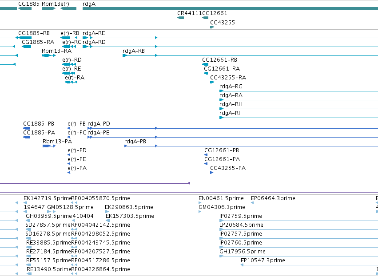Click the CG1885-RB transcript label
The height and width of the screenshot is (276, 378).
(x=34, y=33)
